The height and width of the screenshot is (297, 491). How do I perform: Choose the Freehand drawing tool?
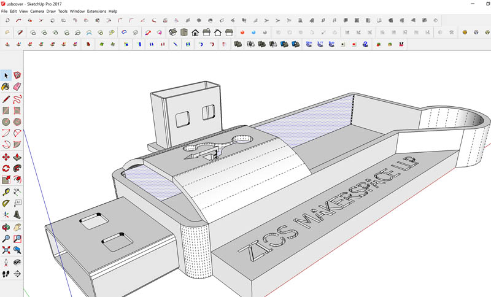17,99
